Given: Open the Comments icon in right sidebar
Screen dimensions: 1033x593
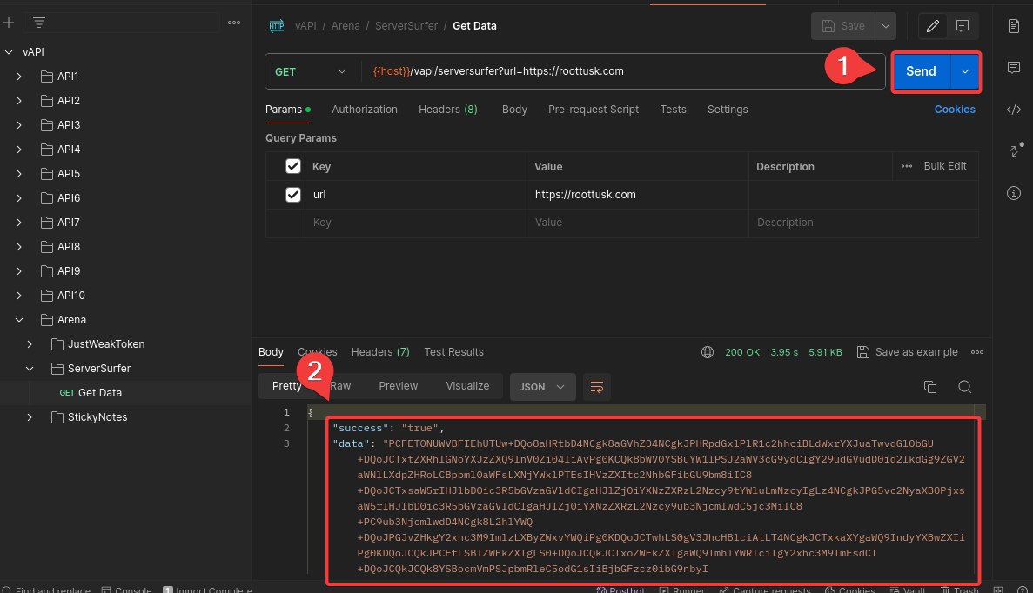Looking at the screenshot, I should click(x=1013, y=68).
